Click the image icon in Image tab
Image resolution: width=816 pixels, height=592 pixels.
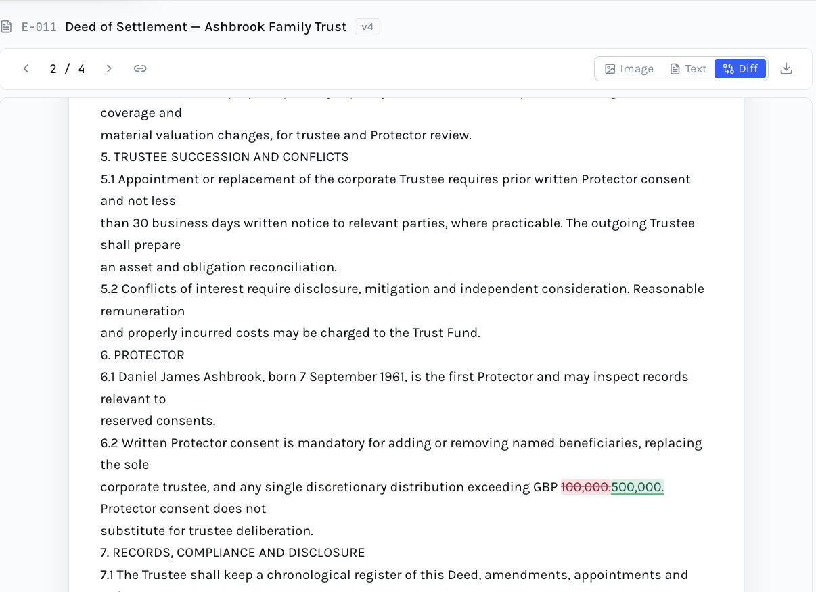[x=610, y=68]
